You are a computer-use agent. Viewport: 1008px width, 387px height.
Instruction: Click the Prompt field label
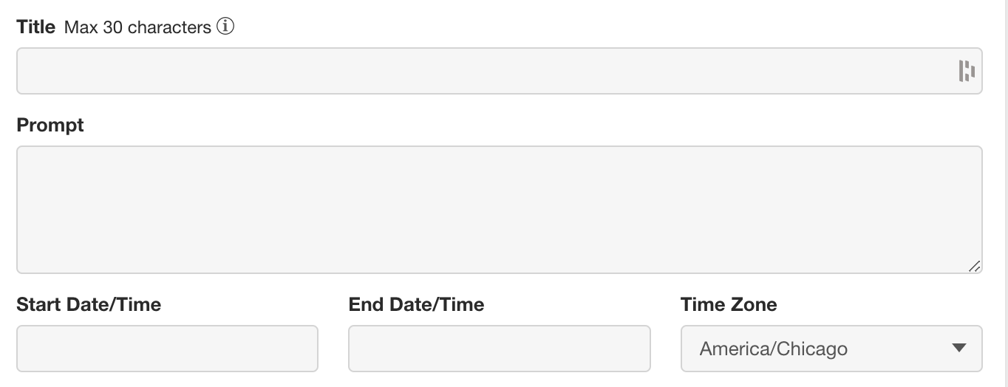pyautogui.click(x=50, y=125)
